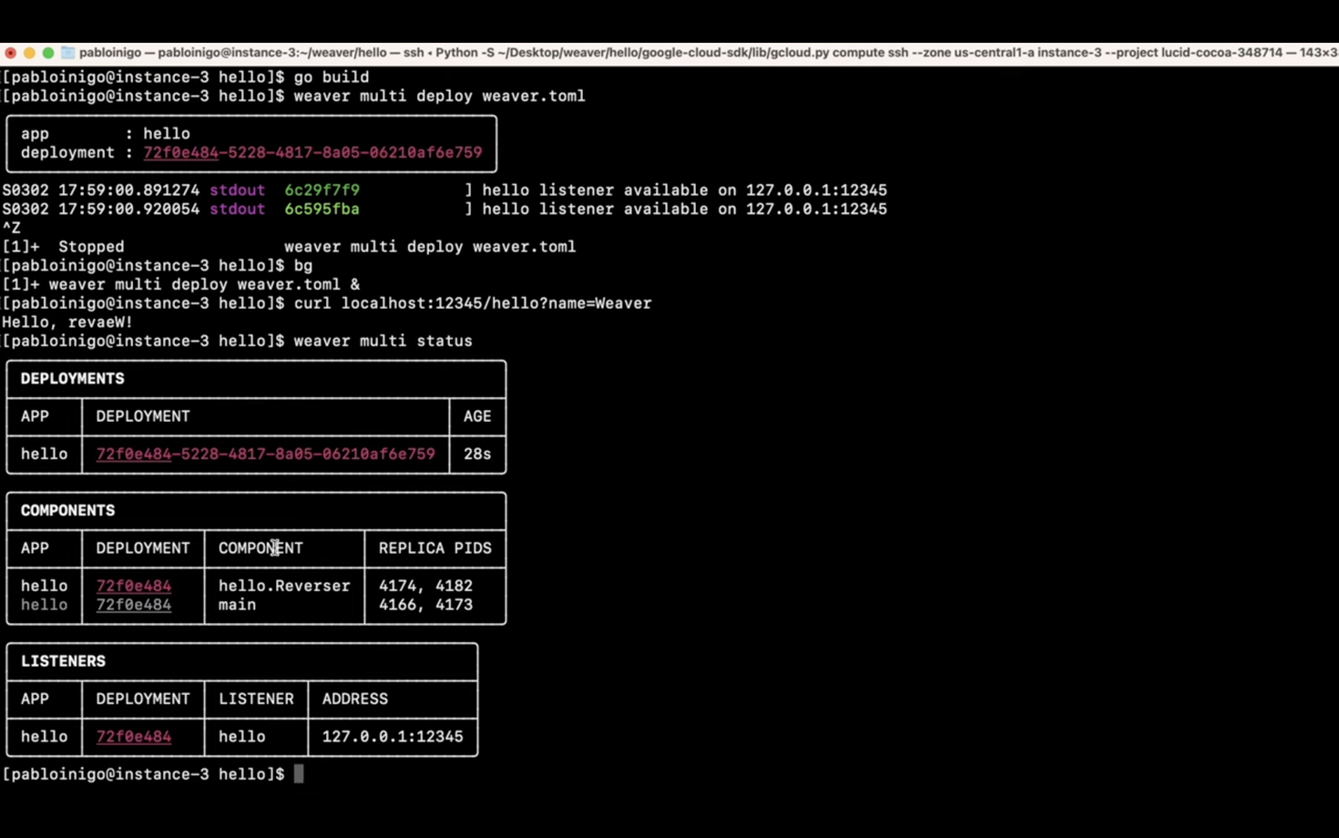Image resolution: width=1339 pixels, height=838 pixels.
Task: Click the 'Stopped' job status text
Action: coord(91,247)
